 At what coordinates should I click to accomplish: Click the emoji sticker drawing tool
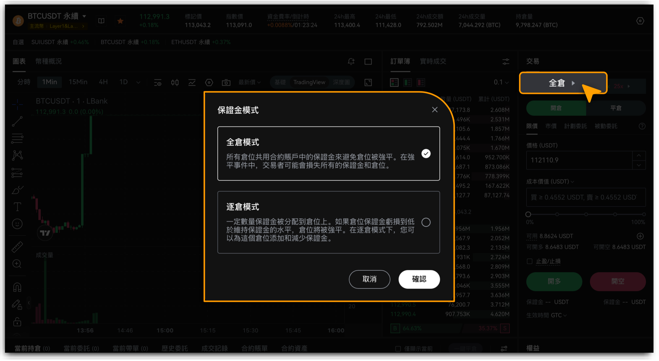pyautogui.click(x=17, y=224)
